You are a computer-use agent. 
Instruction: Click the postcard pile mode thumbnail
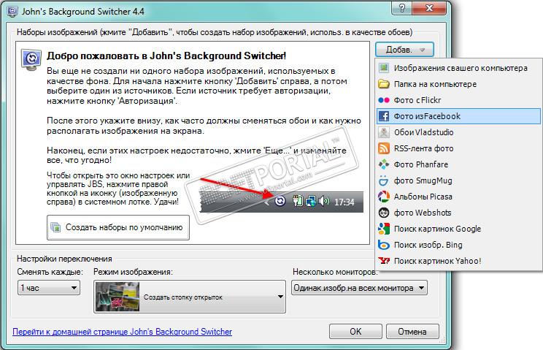coord(118,297)
